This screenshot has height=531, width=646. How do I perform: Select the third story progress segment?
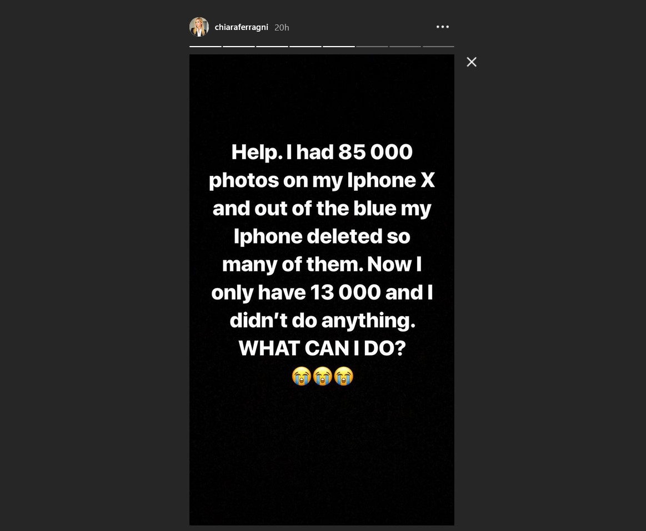(272, 46)
